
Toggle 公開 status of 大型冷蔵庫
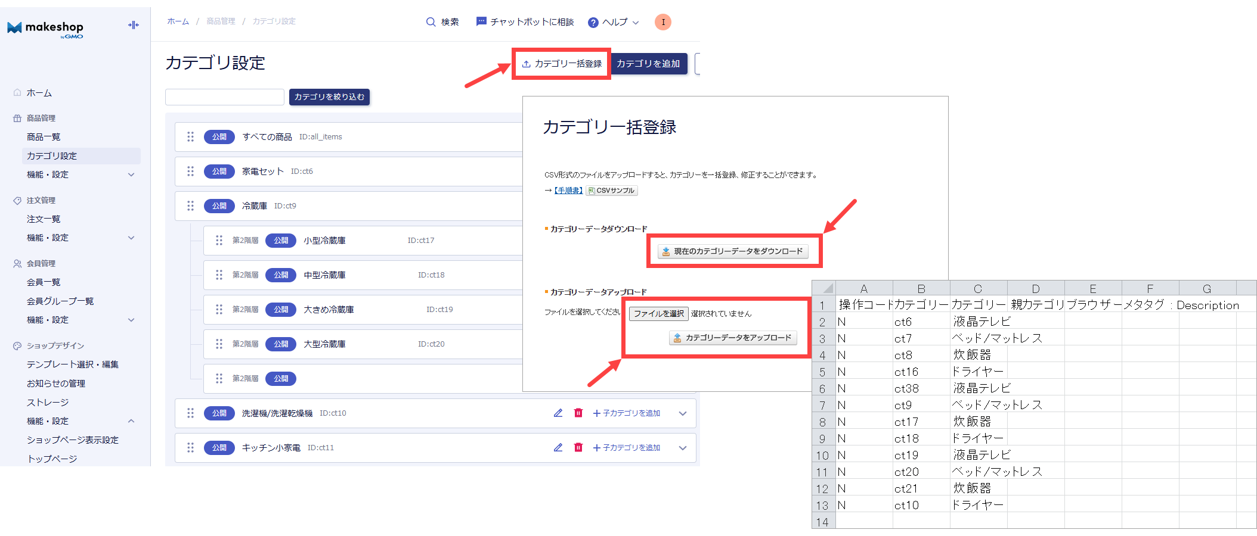(x=280, y=344)
